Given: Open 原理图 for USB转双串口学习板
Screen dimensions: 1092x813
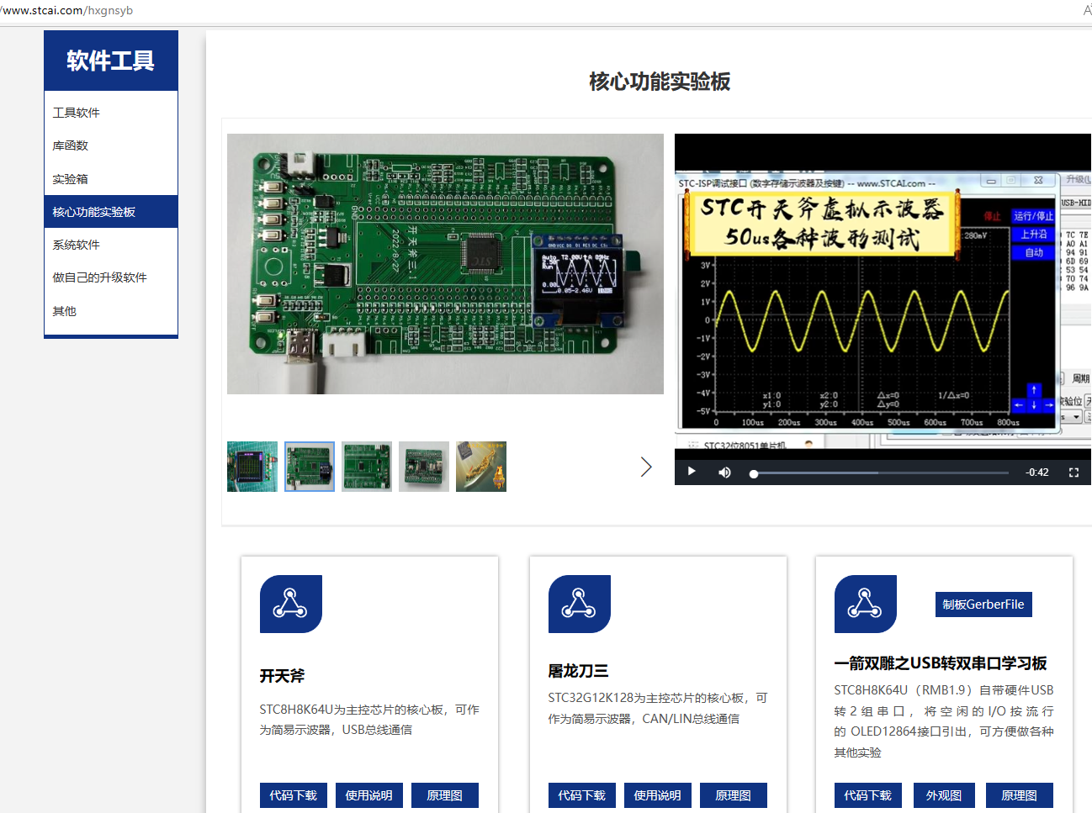Looking at the screenshot, I should click(1020, 795).
